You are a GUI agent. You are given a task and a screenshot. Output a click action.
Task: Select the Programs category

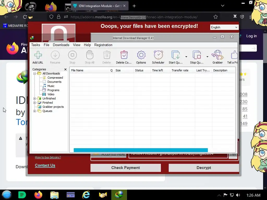coord(53,90)
